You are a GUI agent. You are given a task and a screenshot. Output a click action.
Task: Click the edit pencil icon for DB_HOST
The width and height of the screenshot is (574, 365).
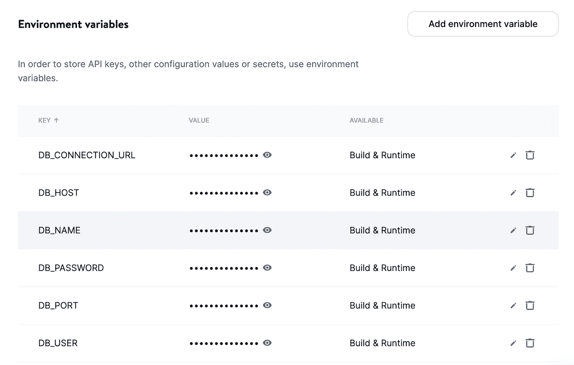pos(513,192)
